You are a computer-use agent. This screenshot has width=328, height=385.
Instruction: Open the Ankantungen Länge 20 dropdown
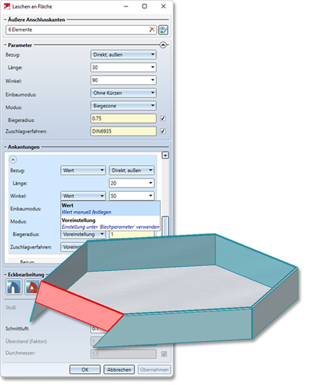(x=132, y=183)
